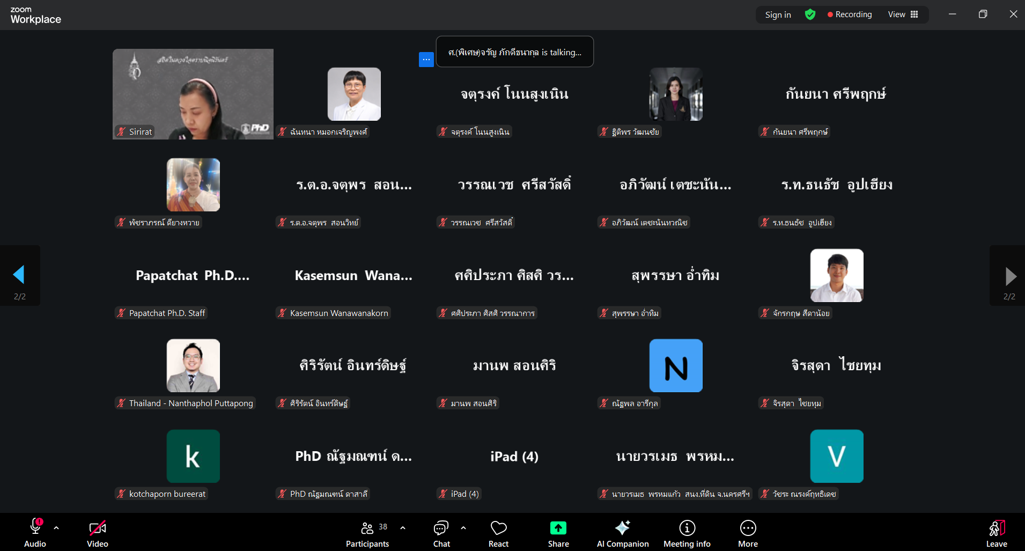The width and height of the screenshot is (1025, 551).
Task: Open the Meeting info icon
Action: coord(687,528)
